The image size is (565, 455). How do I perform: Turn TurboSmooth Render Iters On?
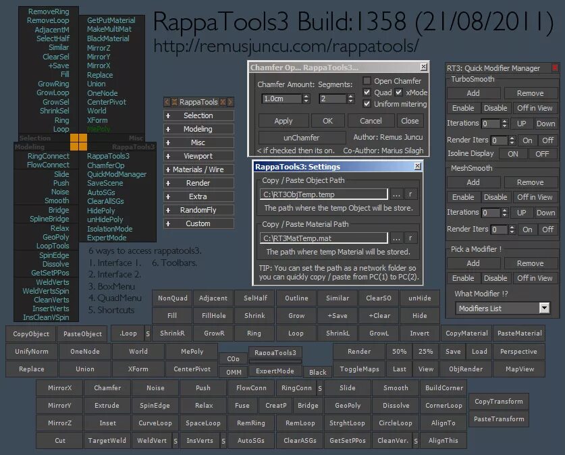pyautogui.click(x=527, y=140)
